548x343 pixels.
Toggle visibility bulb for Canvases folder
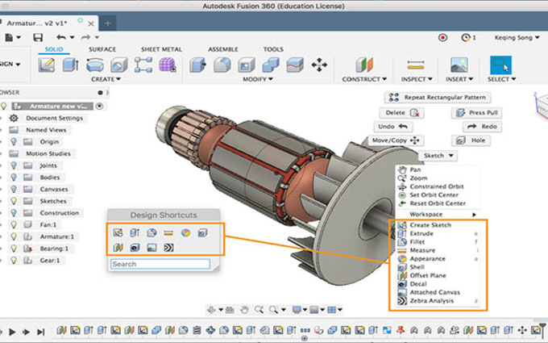[14, 190]
